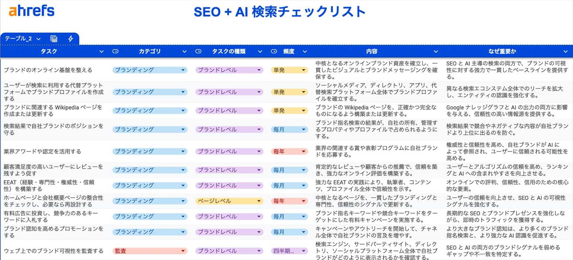The height and width of the screenshot is (260, 573).
Task: Open the タスク column header dropdown
Action: click(x=102, y=52)
